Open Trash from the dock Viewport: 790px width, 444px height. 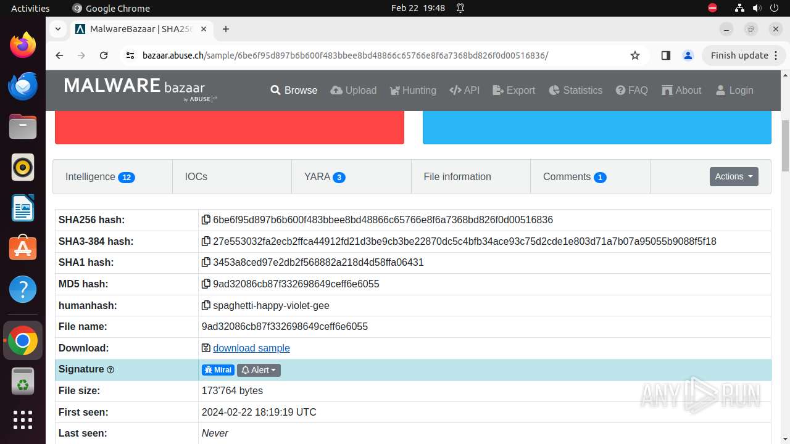(x=23, y=381)
